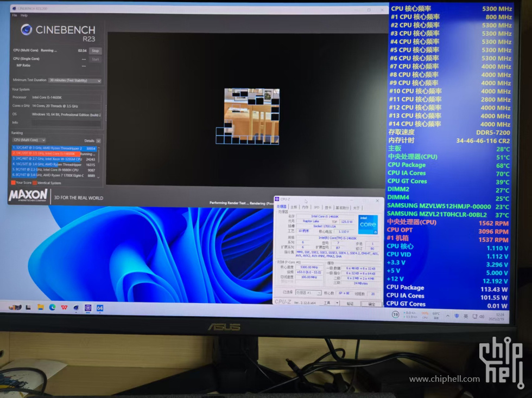Click the security shield tray icon
This screenshot has width=532, height=398.
pos(457,316)
